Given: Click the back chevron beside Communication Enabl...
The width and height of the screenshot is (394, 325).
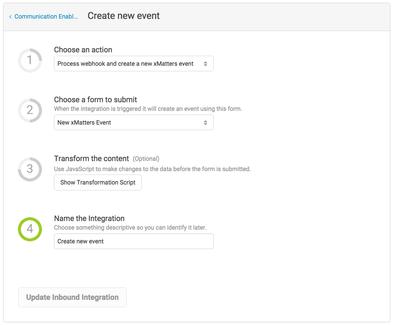Looking at the screenshot, I should click(x=10, y=17).
